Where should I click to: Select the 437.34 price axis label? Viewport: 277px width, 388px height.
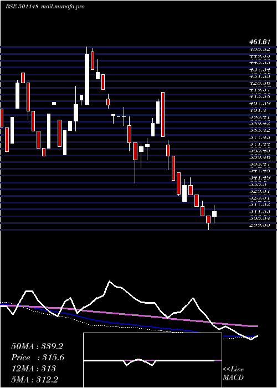[260, 69]
